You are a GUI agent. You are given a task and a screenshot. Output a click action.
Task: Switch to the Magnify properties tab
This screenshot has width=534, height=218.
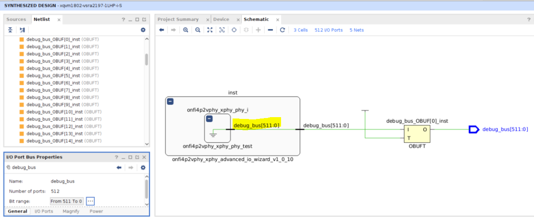point(71,211)
